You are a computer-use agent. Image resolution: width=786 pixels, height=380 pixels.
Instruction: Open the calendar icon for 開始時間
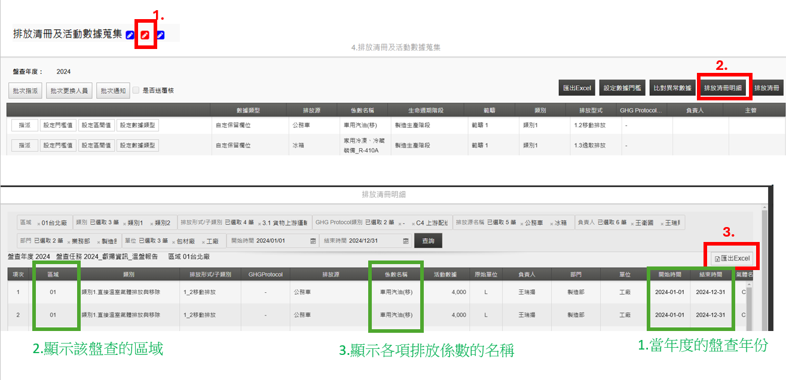313,241
